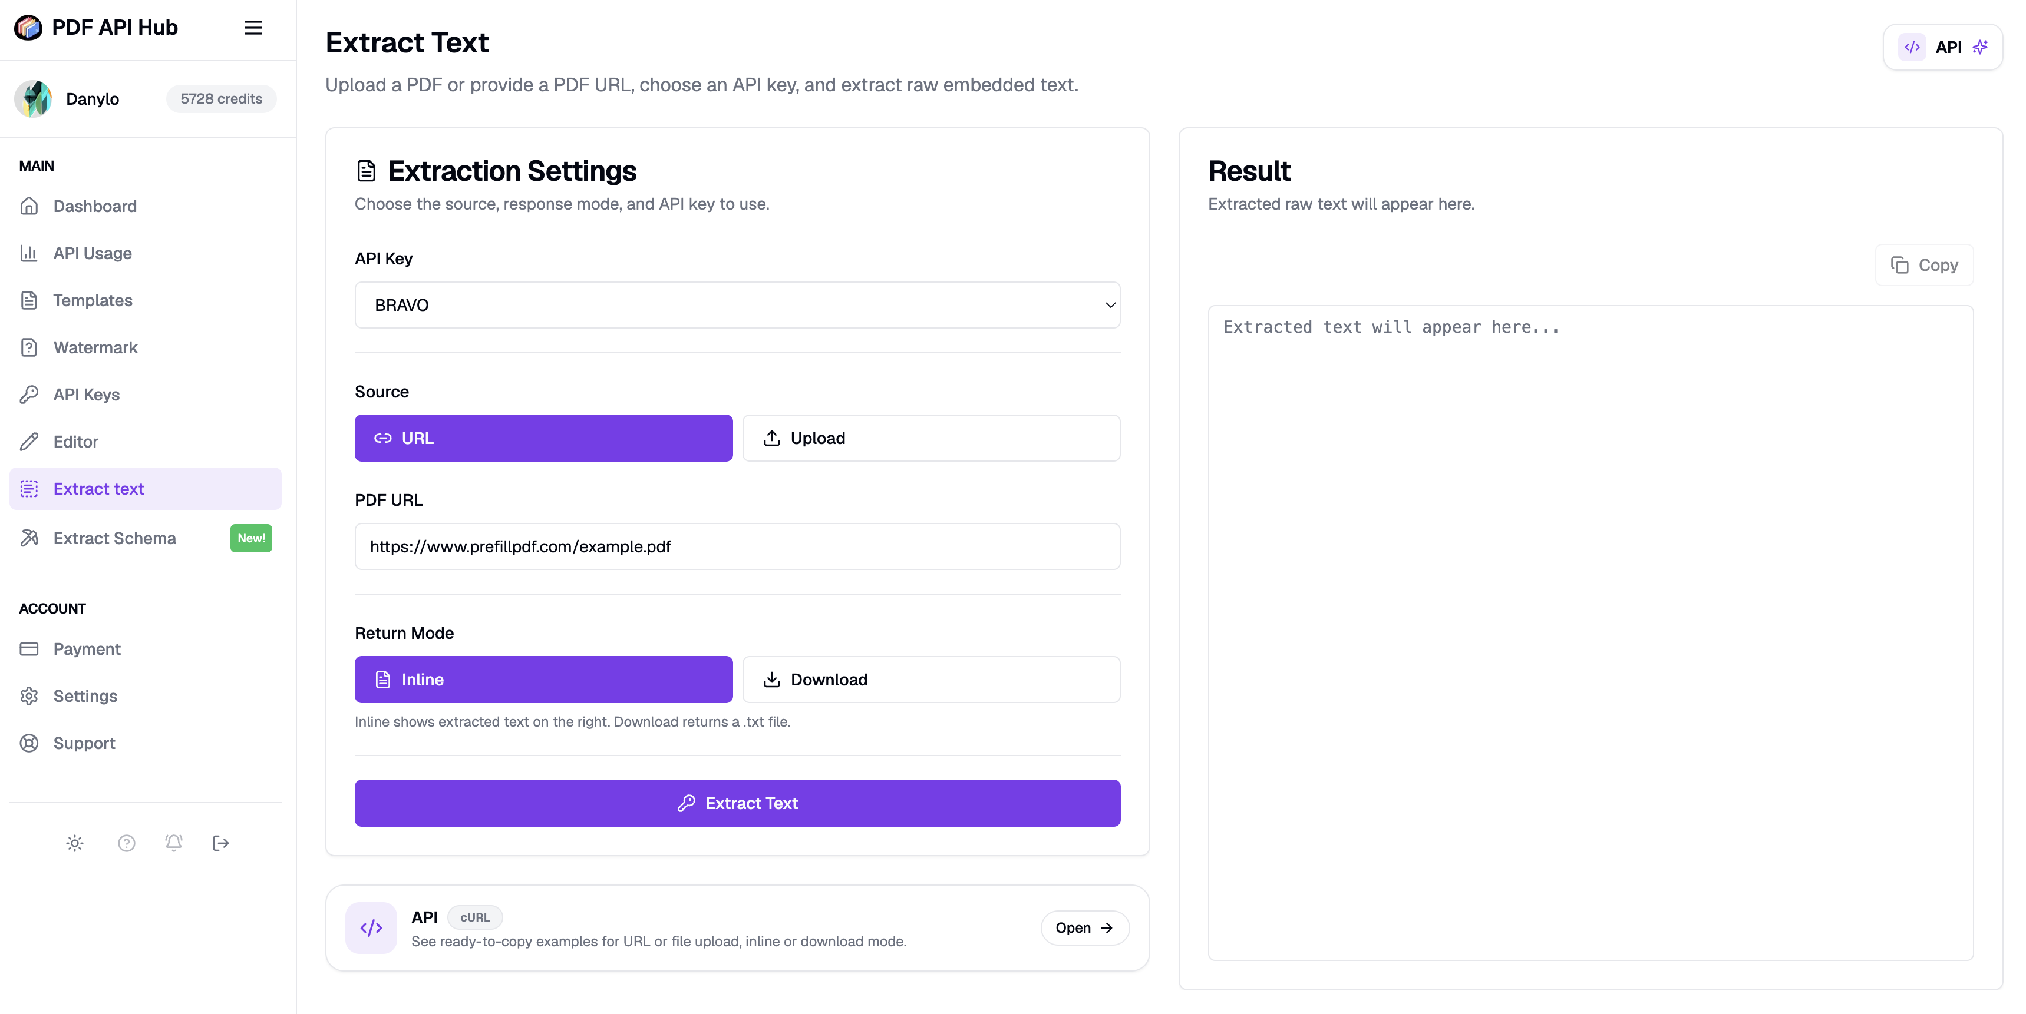The image size is (2026, 1014).
Task: Click the Extract text scan icon
Action: pyautogui.click(x=29, y=489)
